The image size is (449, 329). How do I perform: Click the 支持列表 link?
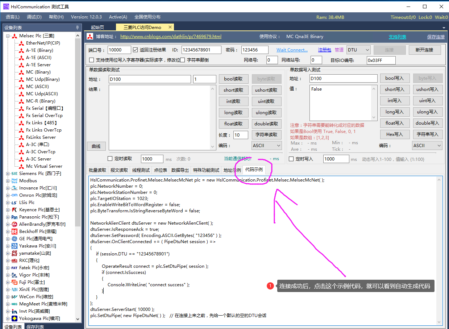click(x=398, y=37)
